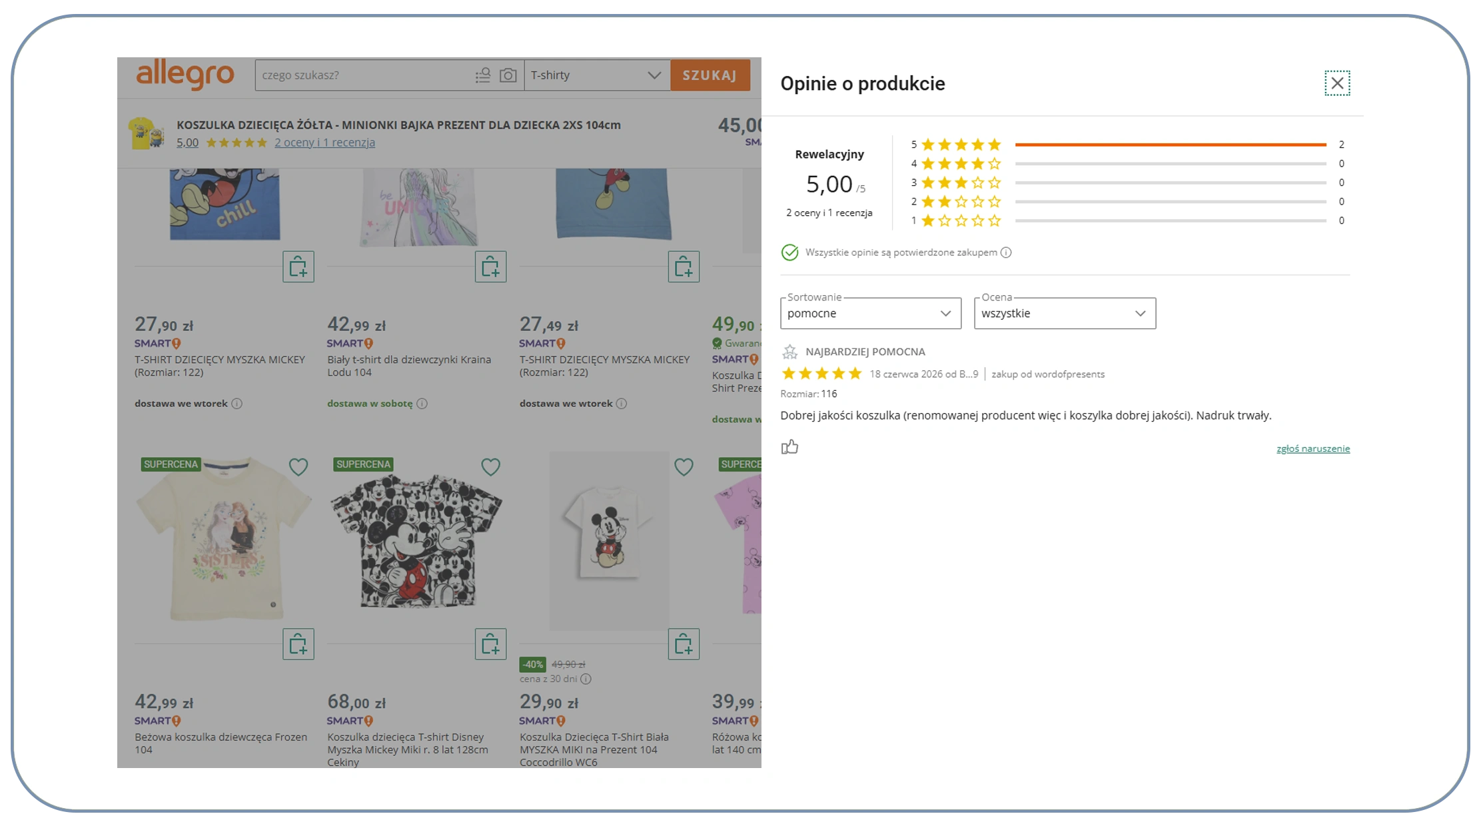This screenshot has width=1481, height=826.
Task: Open the white Mickey shirt product image
Action: pos(608,541)
